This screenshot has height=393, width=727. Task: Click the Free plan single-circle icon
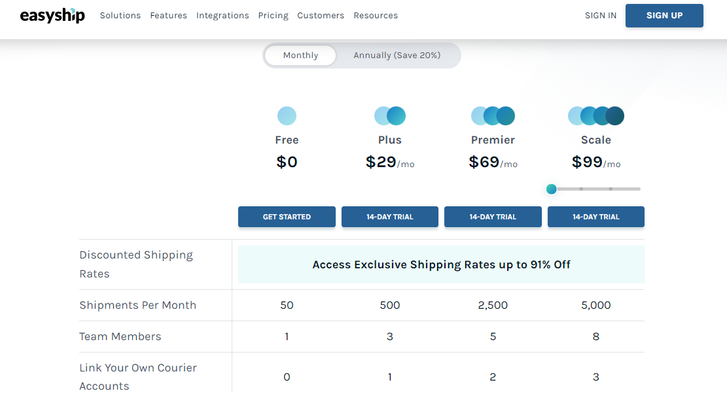287,116
